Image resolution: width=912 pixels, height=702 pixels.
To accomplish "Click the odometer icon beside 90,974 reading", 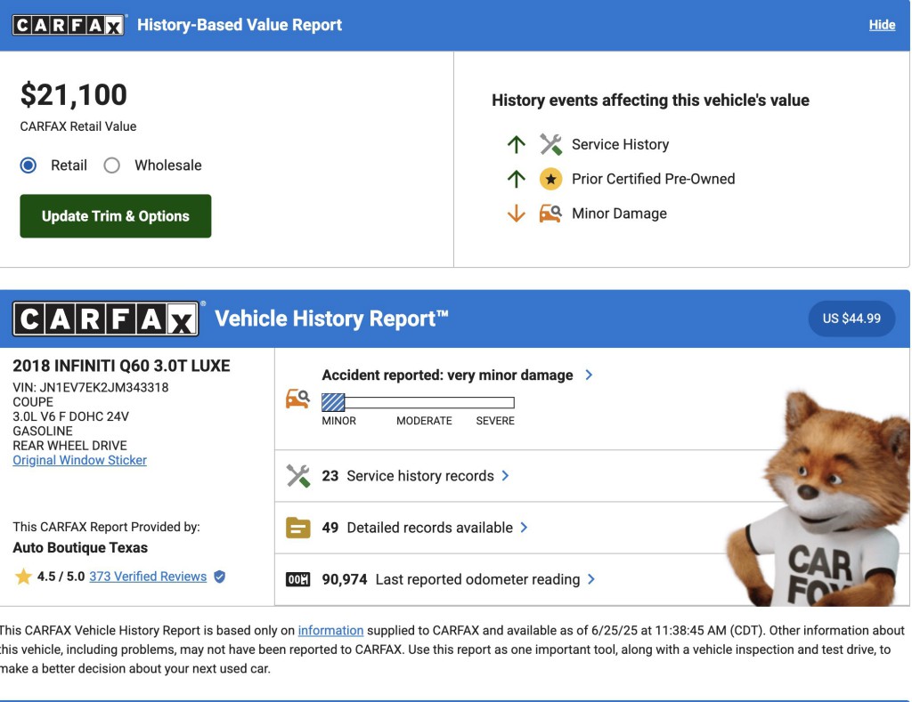I will [297, 579].
